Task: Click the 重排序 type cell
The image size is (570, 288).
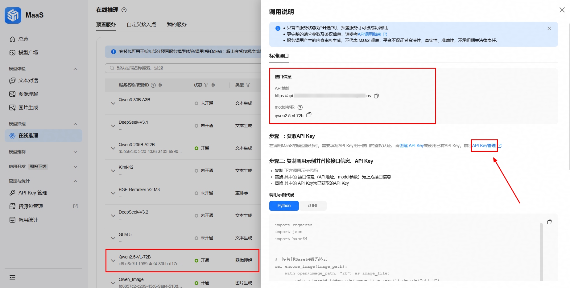Action: tap(242, 193)
